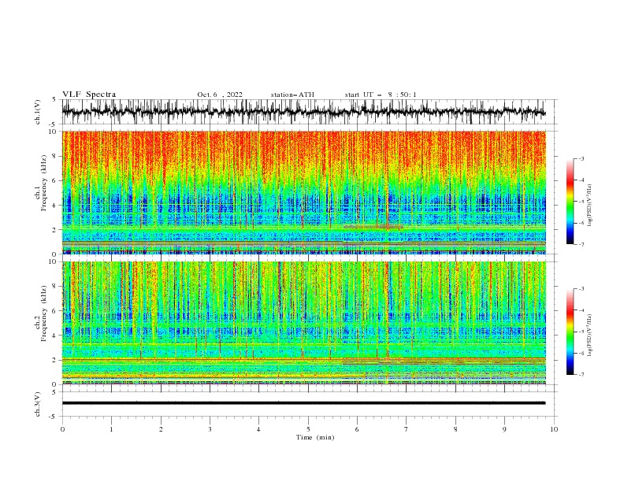The image size is (624, 482).
Task: Click the "-7" label on upper color bar
Action: (581, 244)
